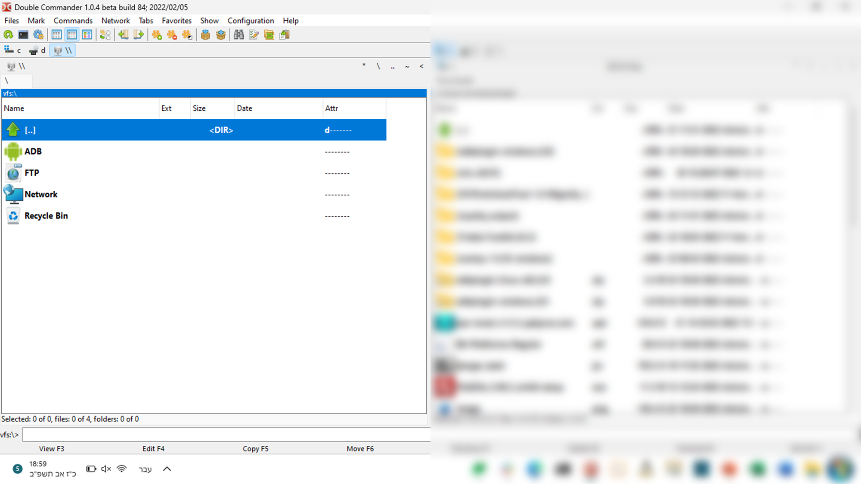The height and width of the screenshot is (484, 861).
Task: Click the command line input field
Action: [x=226, y=435]
